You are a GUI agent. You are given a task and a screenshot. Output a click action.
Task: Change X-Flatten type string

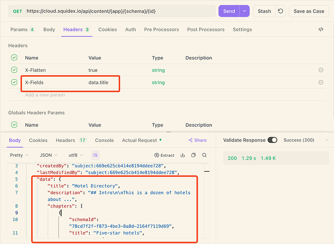(x=158, y=70)
